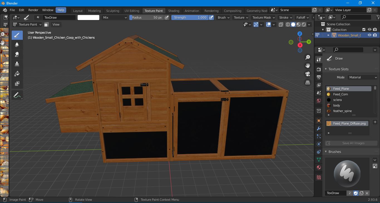Image resolution: width=380 pixels, height=203 pixels.
Task: Open the Mix blend mode dropdown
Action: [114, 18]
